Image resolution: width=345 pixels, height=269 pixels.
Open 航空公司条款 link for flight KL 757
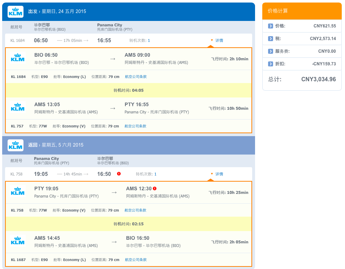pos(135,126)
